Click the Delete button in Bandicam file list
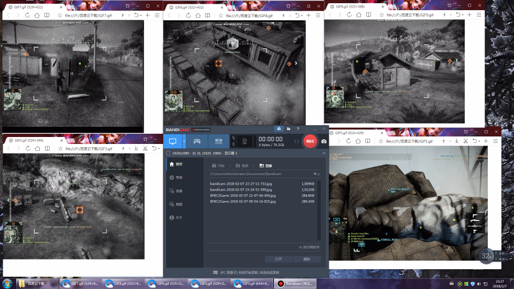 pyautogui.click(x=307, y=259)
